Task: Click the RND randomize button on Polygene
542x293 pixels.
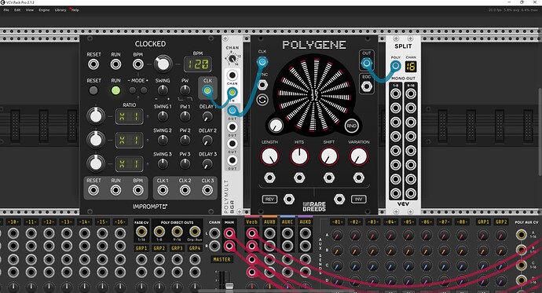Action: [351, 126]
